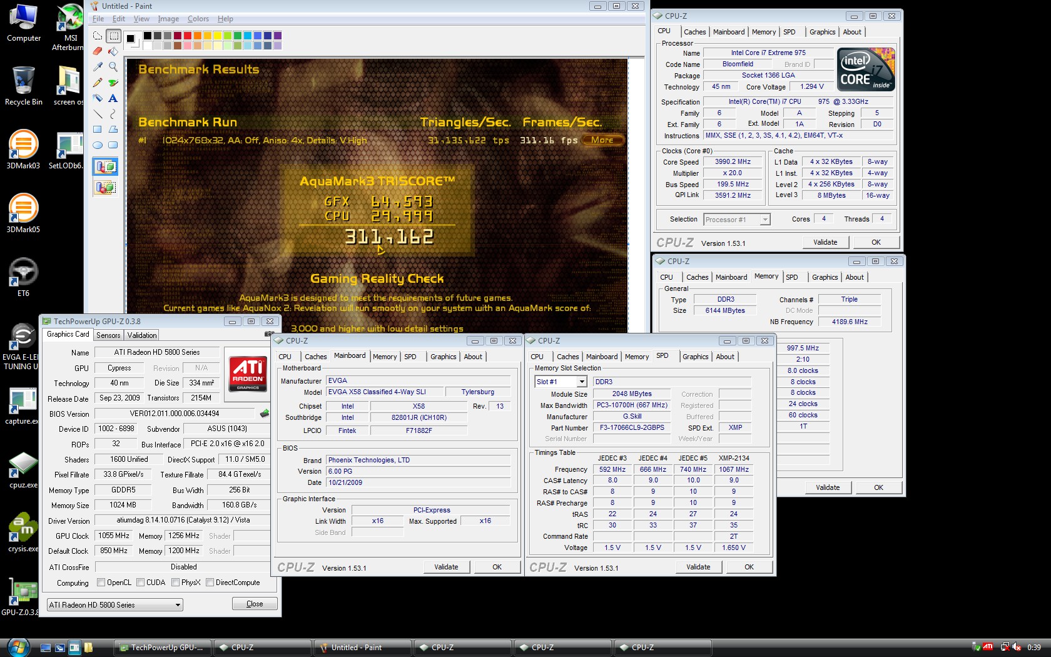Choose the Fill With Color bucket tool

tap(113, 51)
